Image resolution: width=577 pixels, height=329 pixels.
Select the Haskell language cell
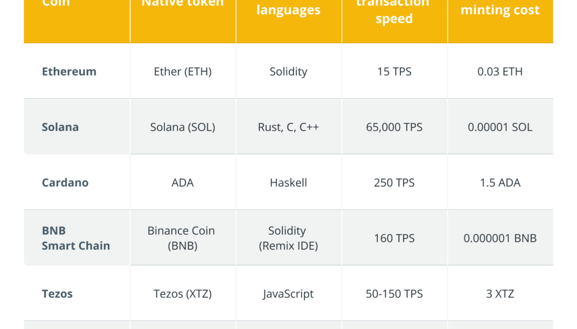288,183
